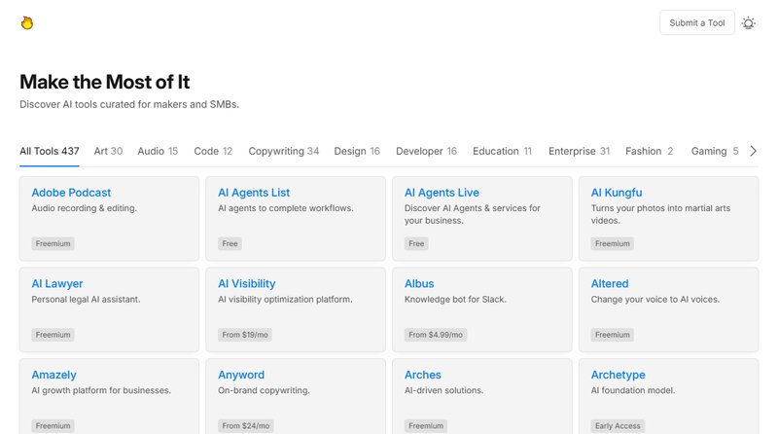Switch to the Developer tab

426,151
